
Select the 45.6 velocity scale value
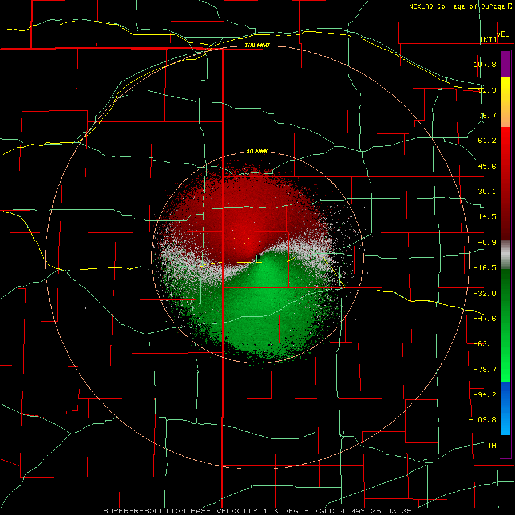[487, 166]
